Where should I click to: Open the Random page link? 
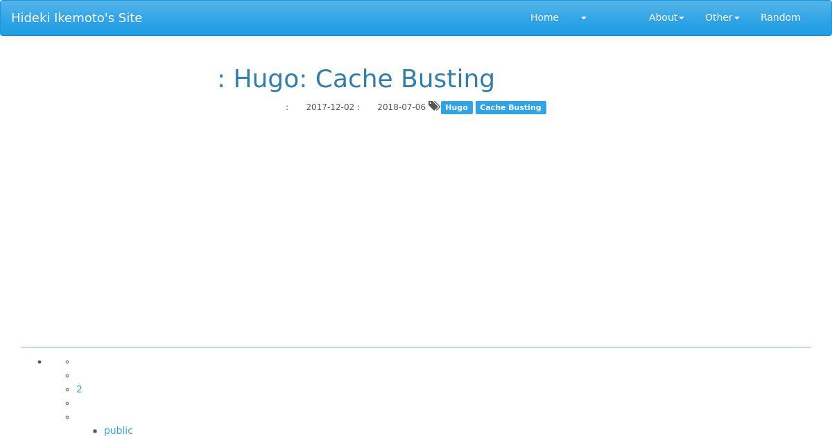(x=780, y=17)
